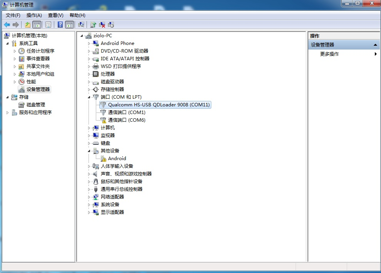The image size is (381, 273).
Task: Select IDE ATA/ATAPI 控制器 icon
Action: (x=96, y=59)
